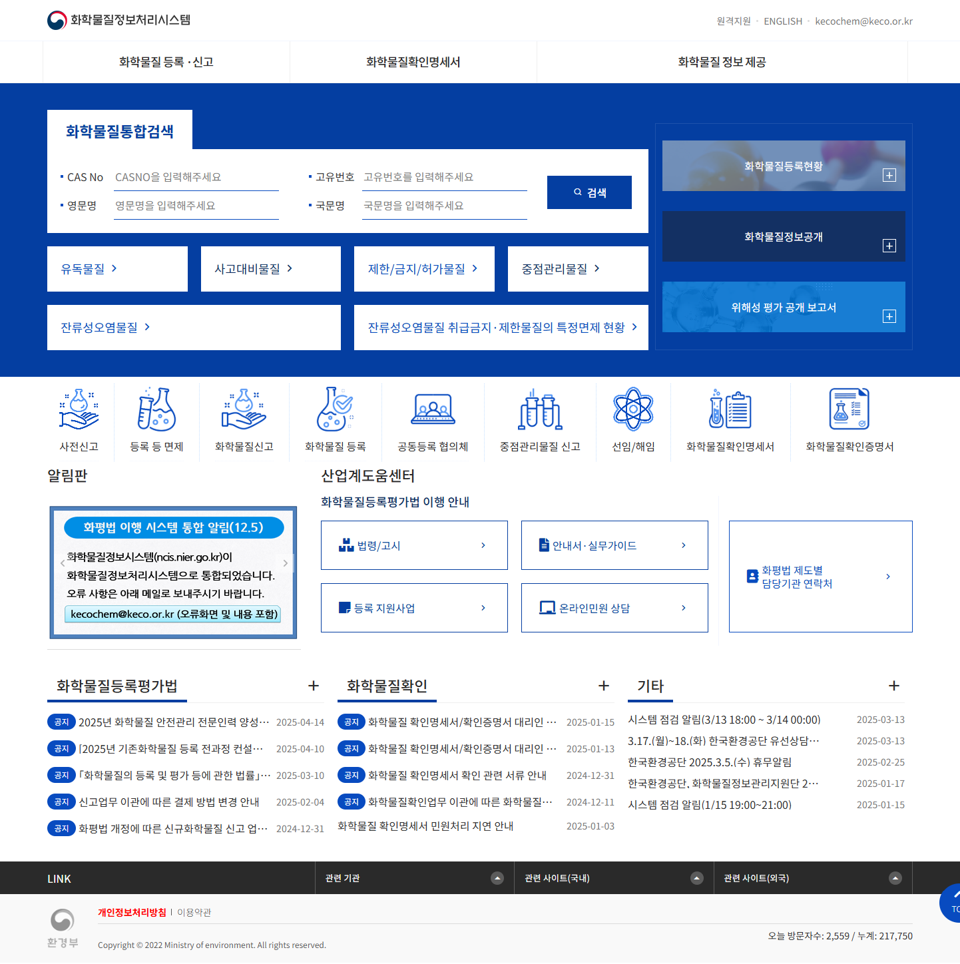The image size is (960, 964).
Task: Open the 관련 사이트(국내) footer dropdown
Action: coord(696,878)
